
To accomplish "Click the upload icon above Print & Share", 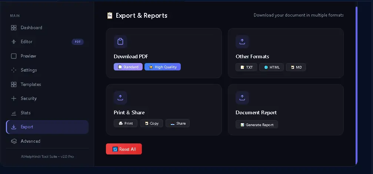I will [120, 98].
